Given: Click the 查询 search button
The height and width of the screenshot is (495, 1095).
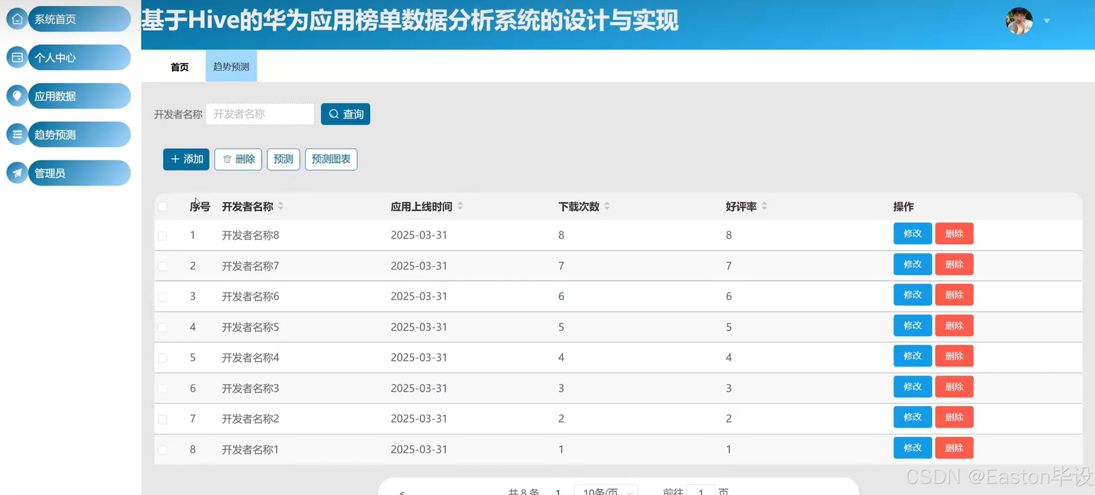Looking at the screenshot, I should tap(346, 114).
